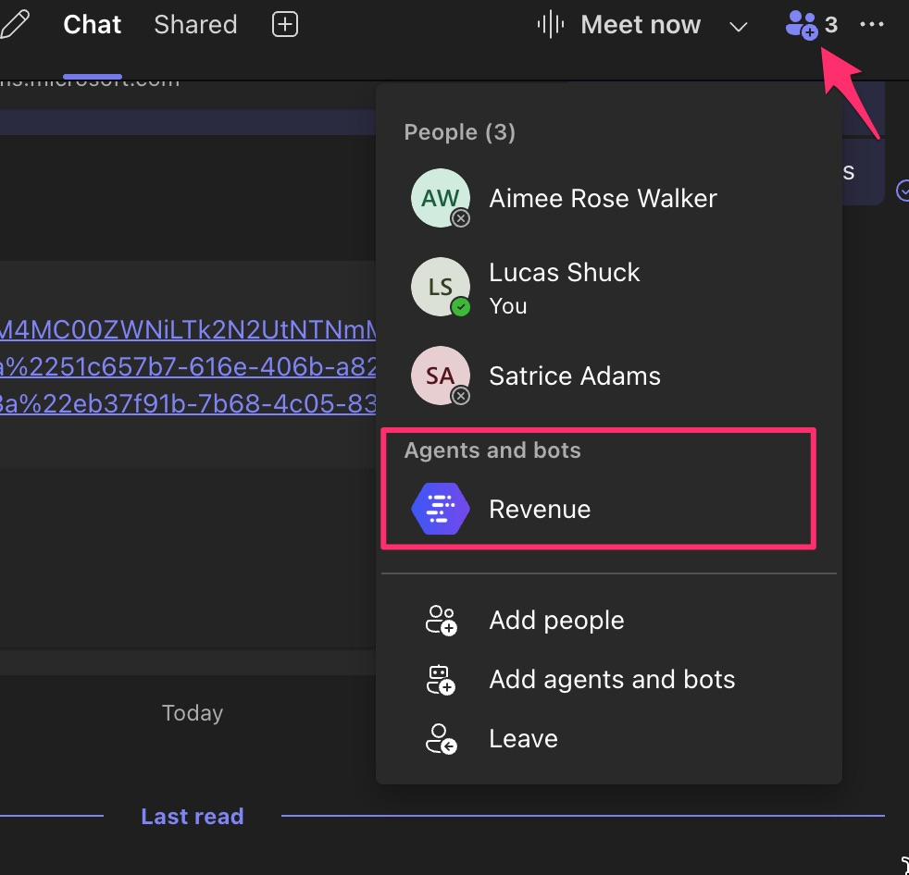Select Leave from the people menu

[x=523, y=739]
